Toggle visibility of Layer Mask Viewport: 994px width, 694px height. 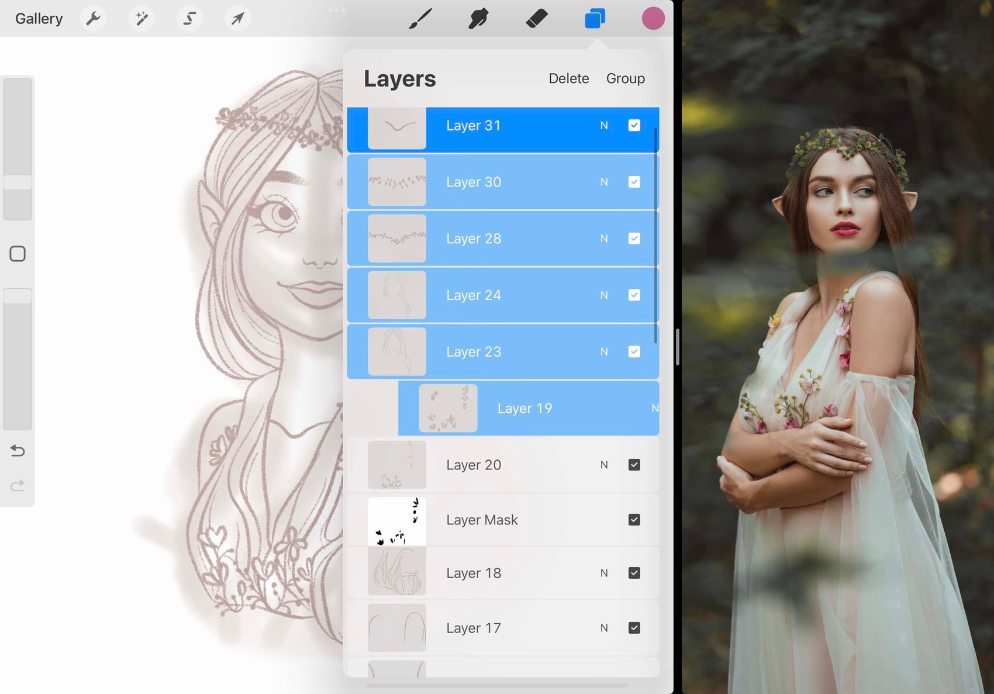coord(634,520)
